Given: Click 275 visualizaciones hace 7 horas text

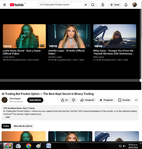Looking at the screenshot, I should pyautogui.click(x=19, y=108).
